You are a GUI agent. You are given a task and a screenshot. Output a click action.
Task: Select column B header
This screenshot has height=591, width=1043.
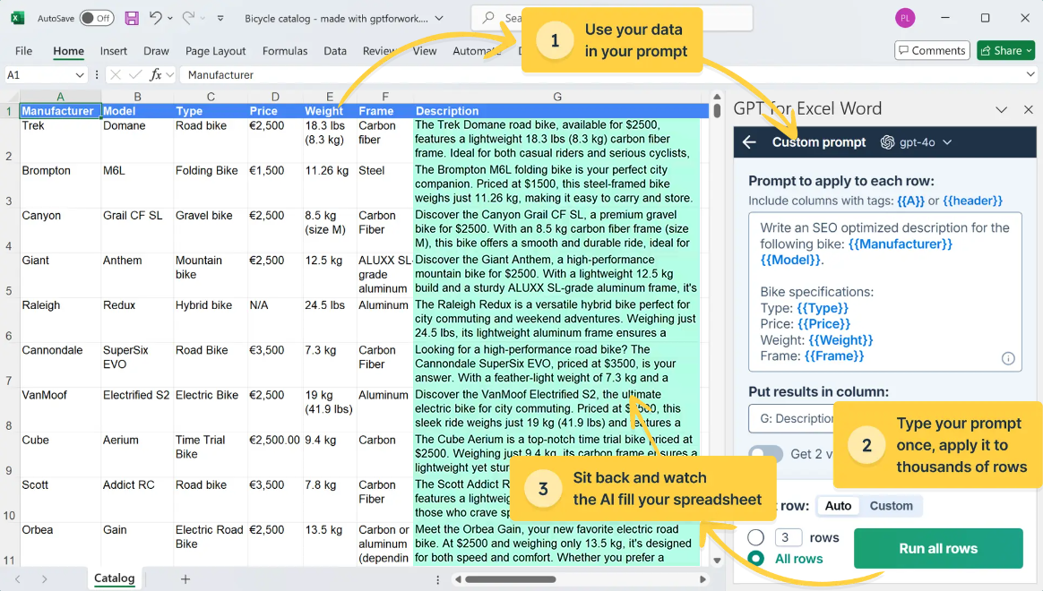coord(137,97)
